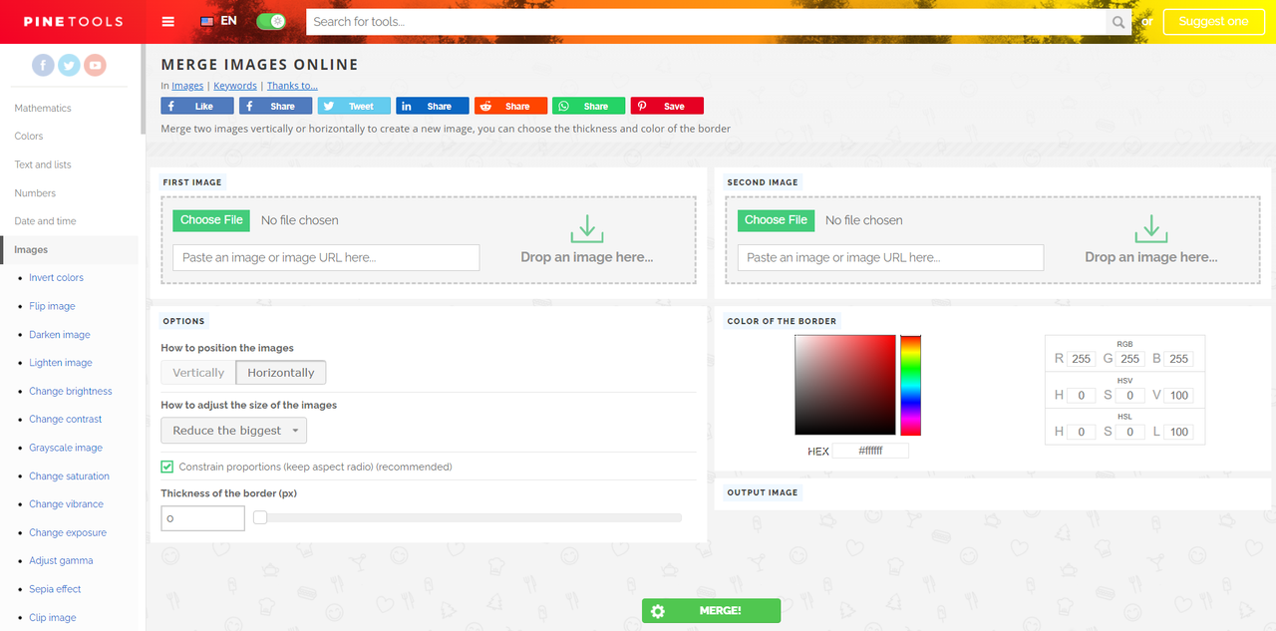
Task: Click border thickness number field
Action: click(x=202, y=518)
